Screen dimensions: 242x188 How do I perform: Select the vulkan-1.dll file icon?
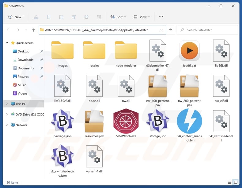pos(94,156)
